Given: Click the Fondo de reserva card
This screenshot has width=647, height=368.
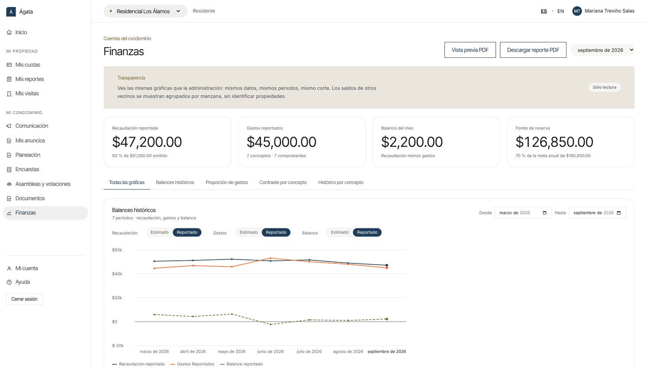Looking at the screenshot, I should coord(571,142).
